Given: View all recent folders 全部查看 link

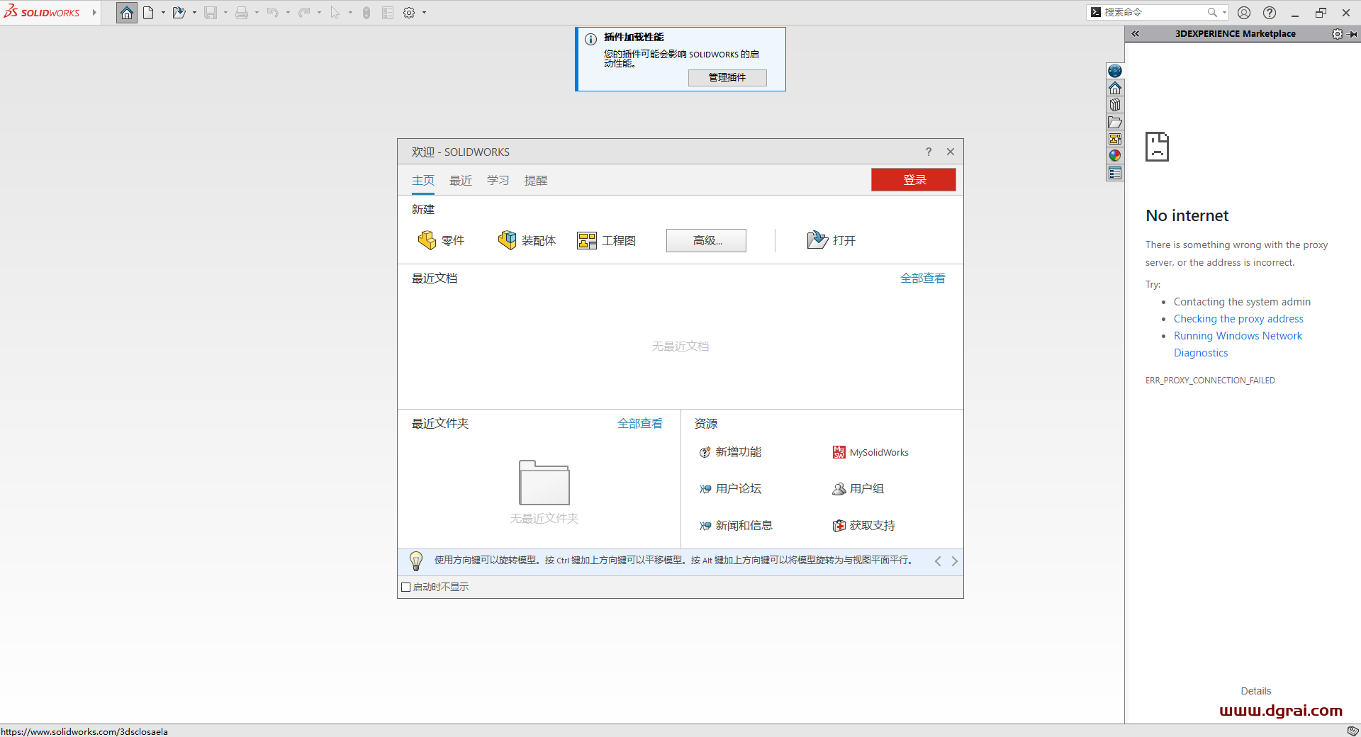Looking at the screenshot, I should click(640, 424).
